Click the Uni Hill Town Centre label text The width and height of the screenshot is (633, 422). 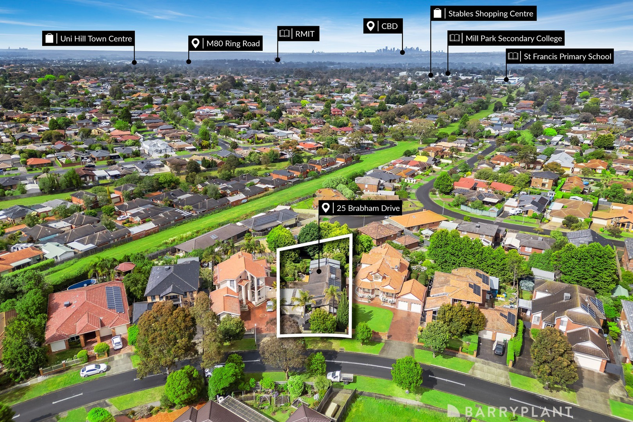(96, 38)
